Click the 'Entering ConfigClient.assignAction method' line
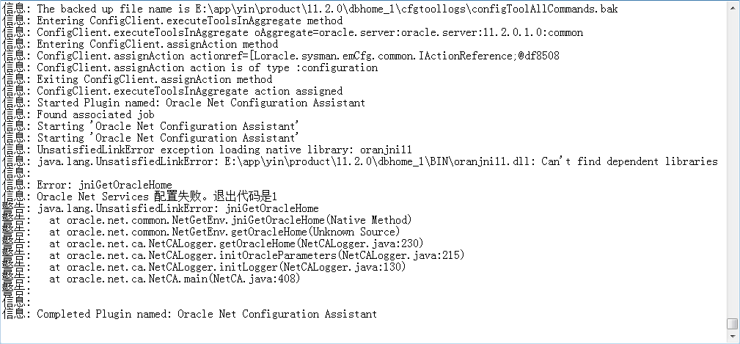The width and height of the screenshot is (740, 344). pos(140,44)
